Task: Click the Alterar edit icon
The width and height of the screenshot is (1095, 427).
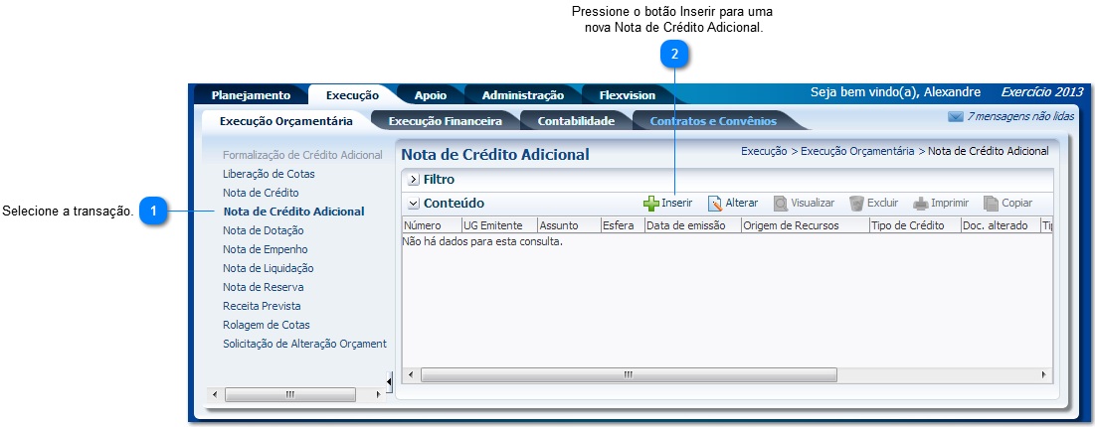Action: click(715, 204)
